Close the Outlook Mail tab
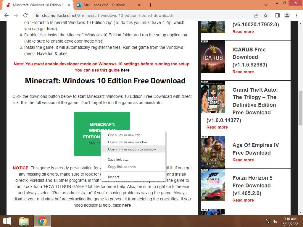Screen dimensions: 303x227 (139, 5)
